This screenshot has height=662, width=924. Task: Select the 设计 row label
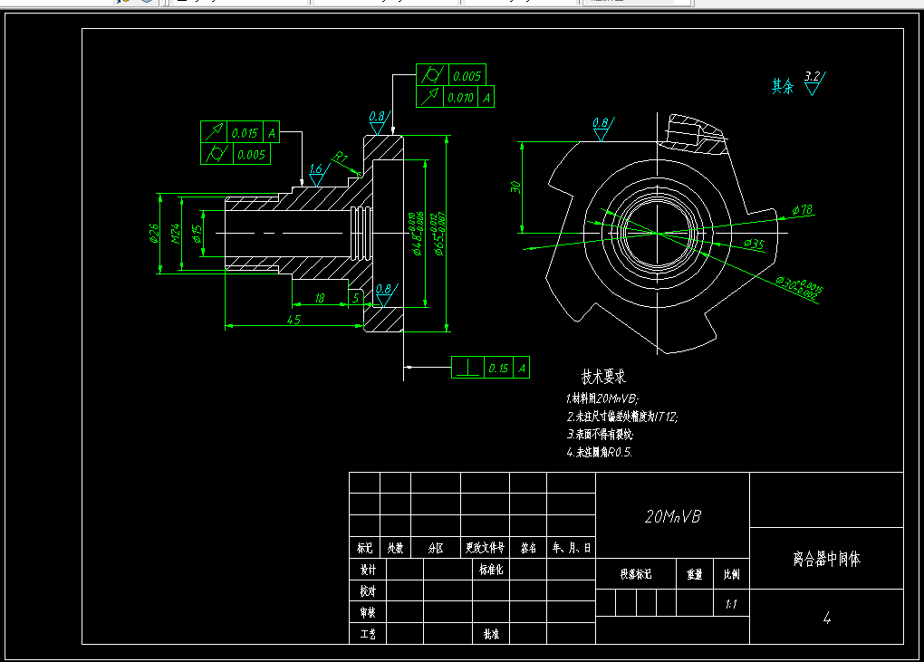368,570
